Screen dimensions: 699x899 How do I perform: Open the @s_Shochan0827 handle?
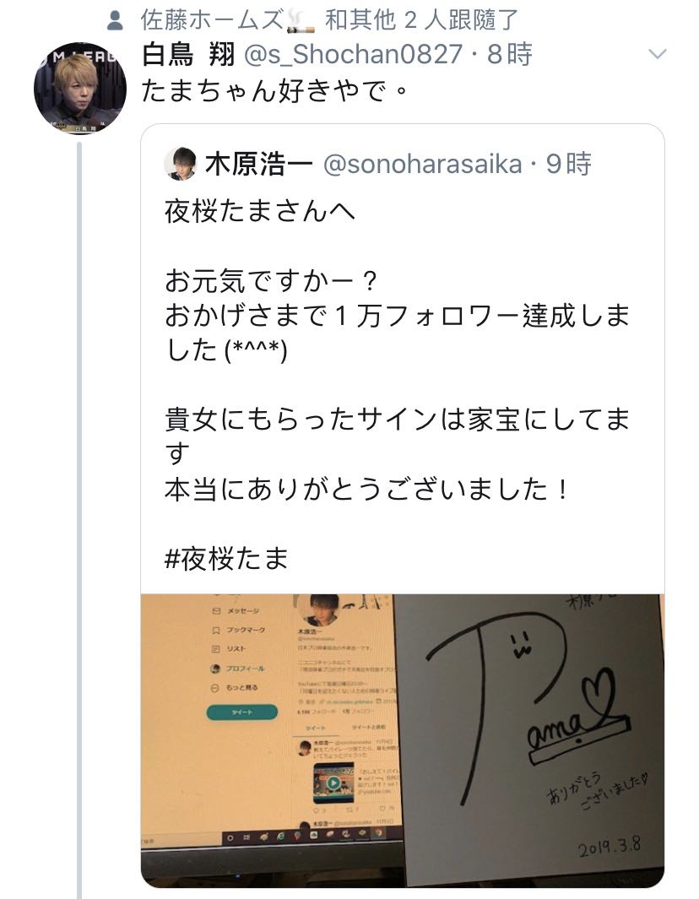click(x=353, y=55)
